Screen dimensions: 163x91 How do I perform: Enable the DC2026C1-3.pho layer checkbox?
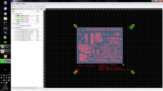[16, 20]
